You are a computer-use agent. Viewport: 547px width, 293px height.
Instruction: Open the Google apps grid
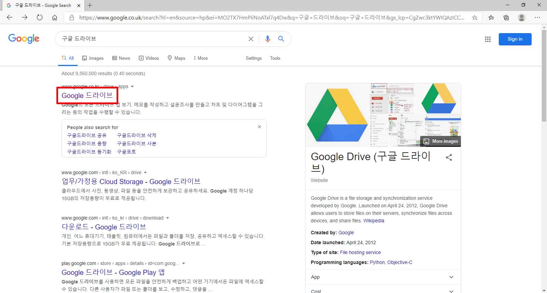point(488,39)
